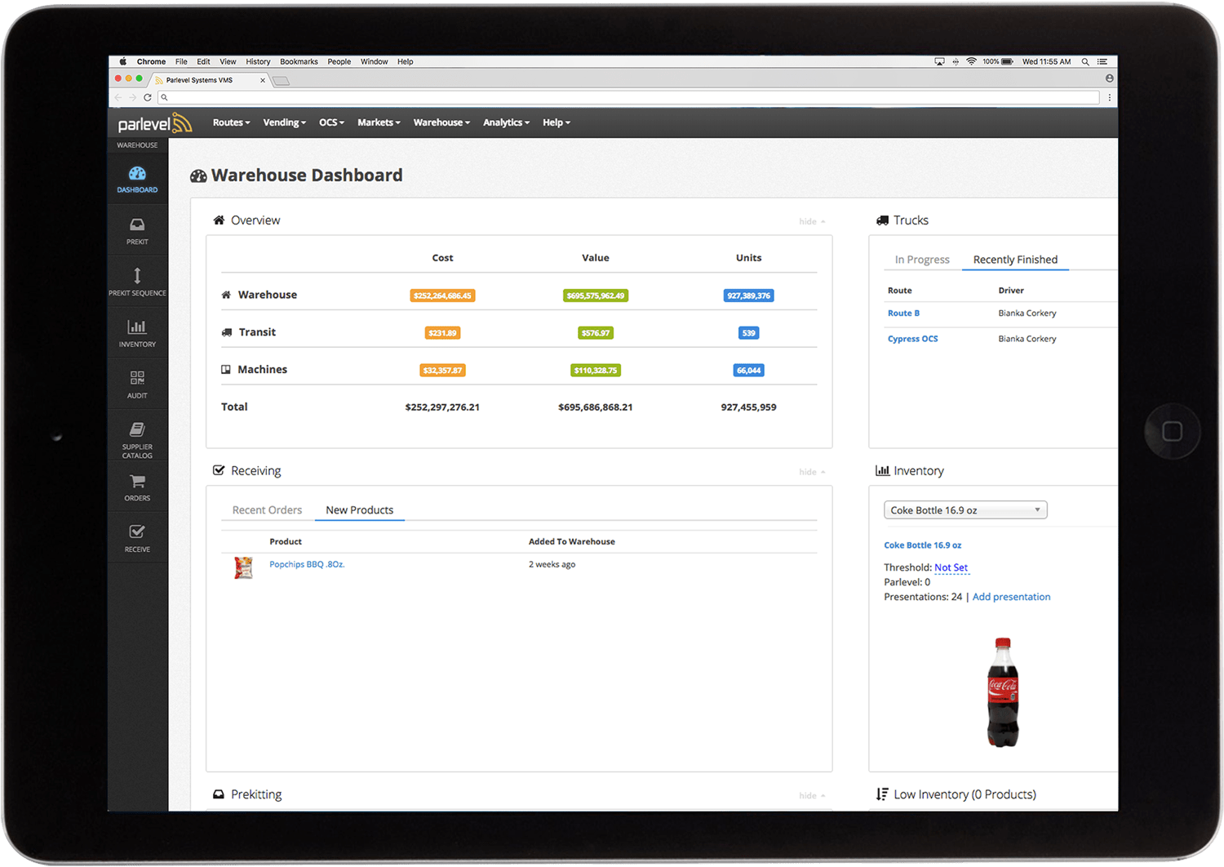This screenshot has height=867, width=1224.
Task: Open a new browser tab
Action: coord(282,80)
